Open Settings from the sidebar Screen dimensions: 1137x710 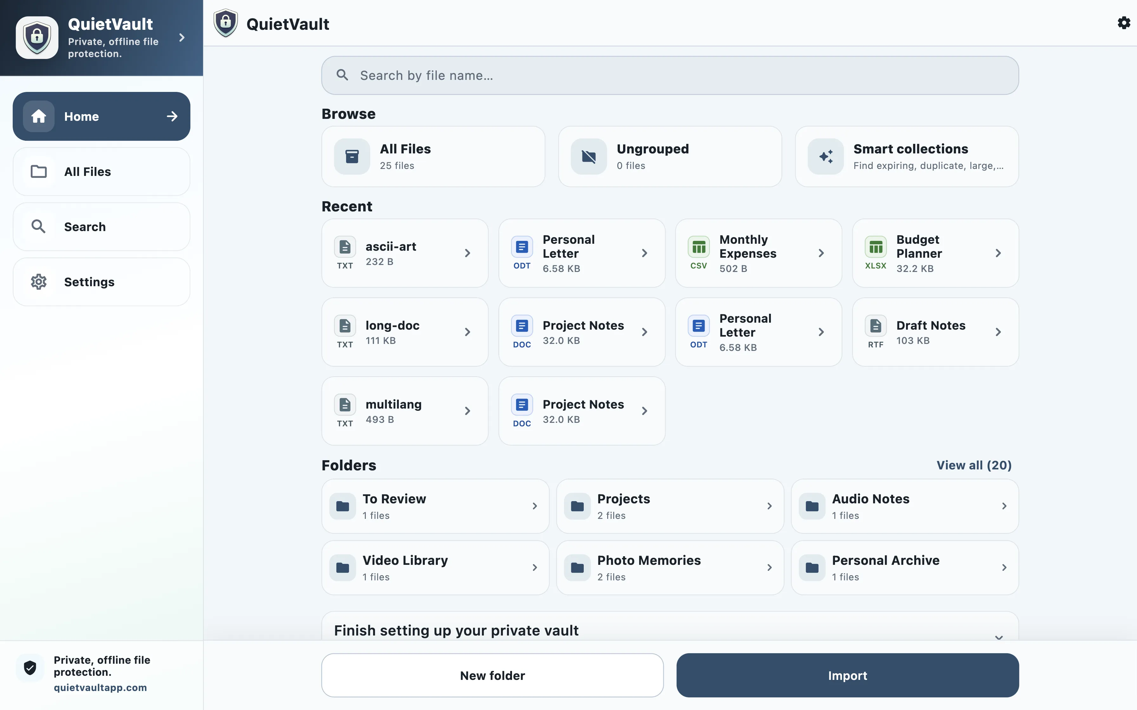102,282
